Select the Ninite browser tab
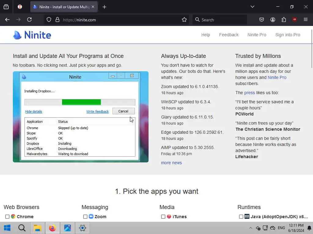This screenshot has height=234, width=313. [64, 7]
